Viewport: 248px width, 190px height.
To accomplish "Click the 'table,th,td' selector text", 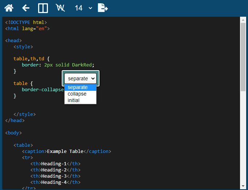I will [29, 59].
